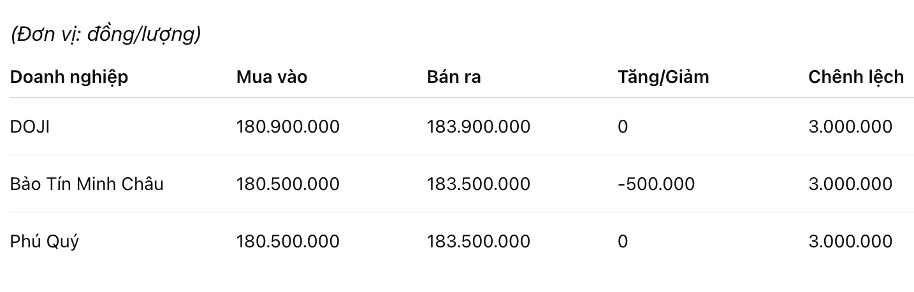The width and height of the screenshot is (914, 292).
Task: Click the Doanh nghiệp column header
Action: click(x=69, y=77)
